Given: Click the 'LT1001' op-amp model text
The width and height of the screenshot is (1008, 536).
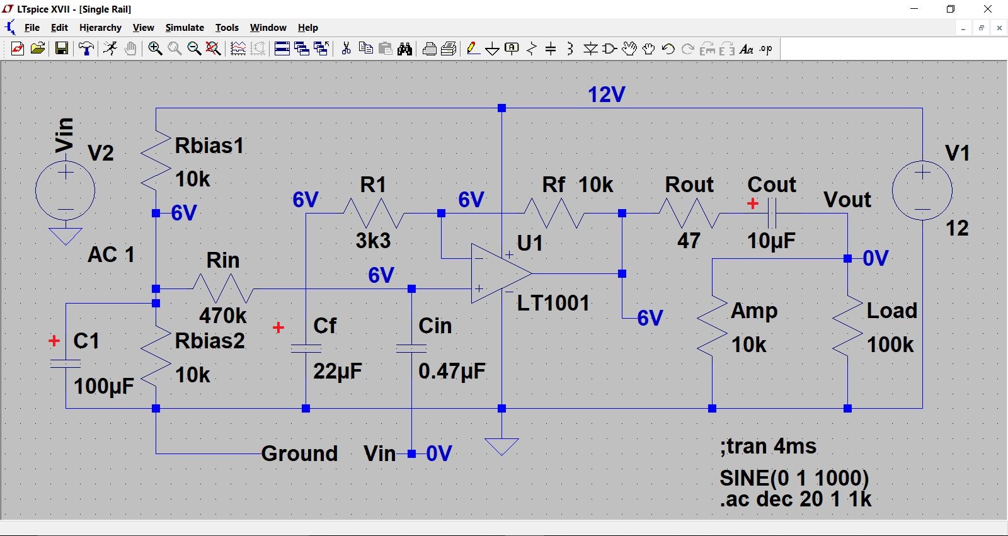Looking at the screenshot, I should pyautogui.click(x=553, y=303).
